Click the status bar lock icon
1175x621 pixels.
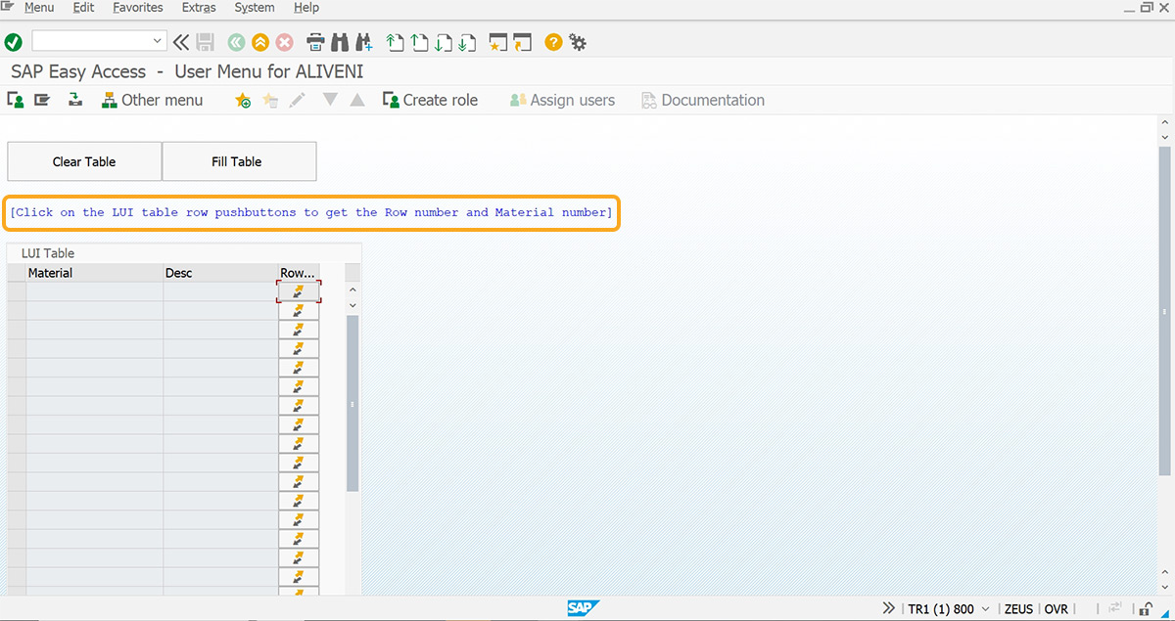point(1145,608)
